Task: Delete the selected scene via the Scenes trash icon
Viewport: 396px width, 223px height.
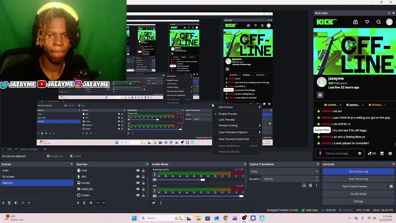Action: click(9, 203)
